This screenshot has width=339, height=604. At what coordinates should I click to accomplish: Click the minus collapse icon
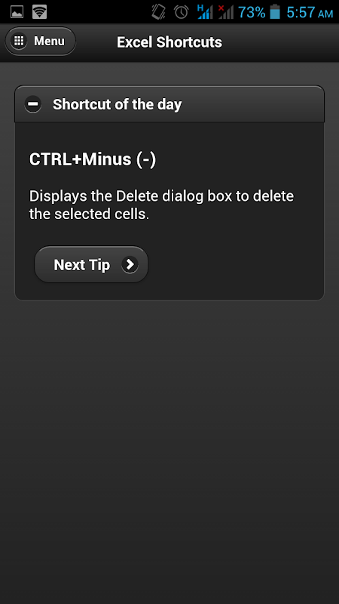tap(32, 104)
